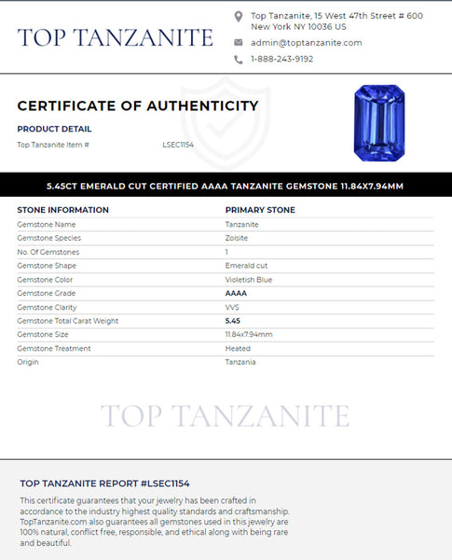
Task: Click the 'Gemstone Grade' label
Action: pyautogui.click(x=47, y=293)
